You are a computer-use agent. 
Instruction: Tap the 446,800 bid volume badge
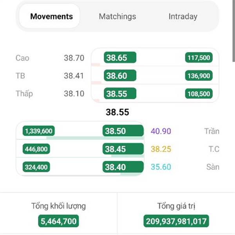[36, 149]
